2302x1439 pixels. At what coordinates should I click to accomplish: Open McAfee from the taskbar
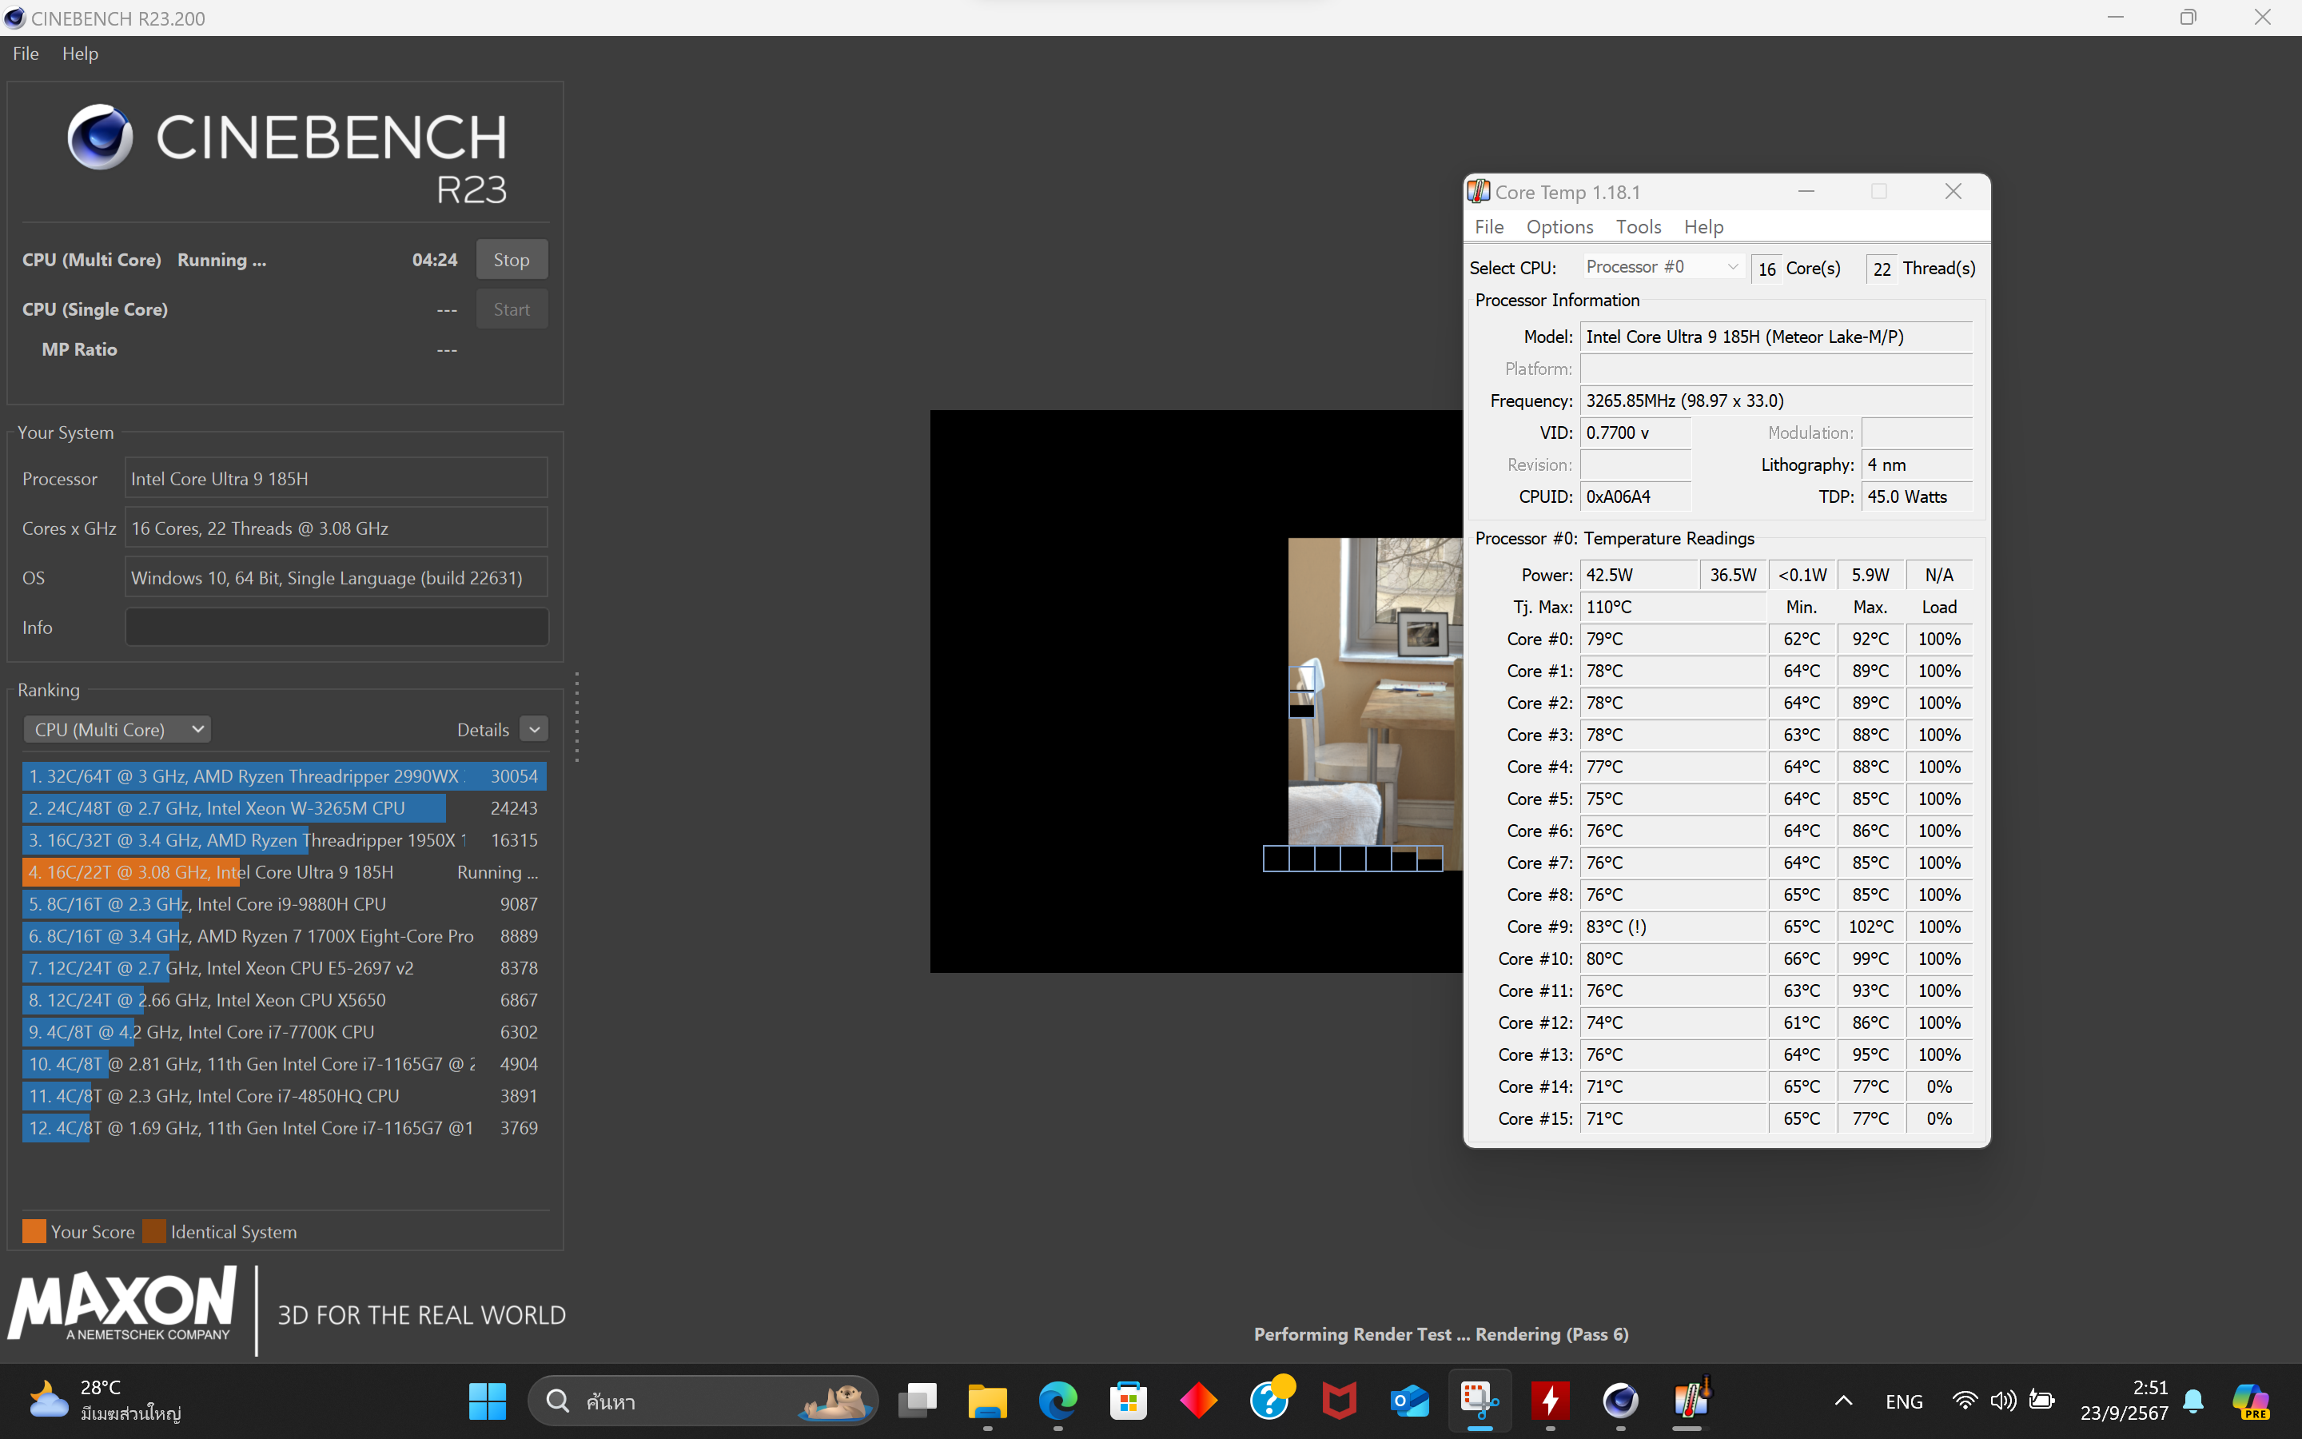1340,1401
